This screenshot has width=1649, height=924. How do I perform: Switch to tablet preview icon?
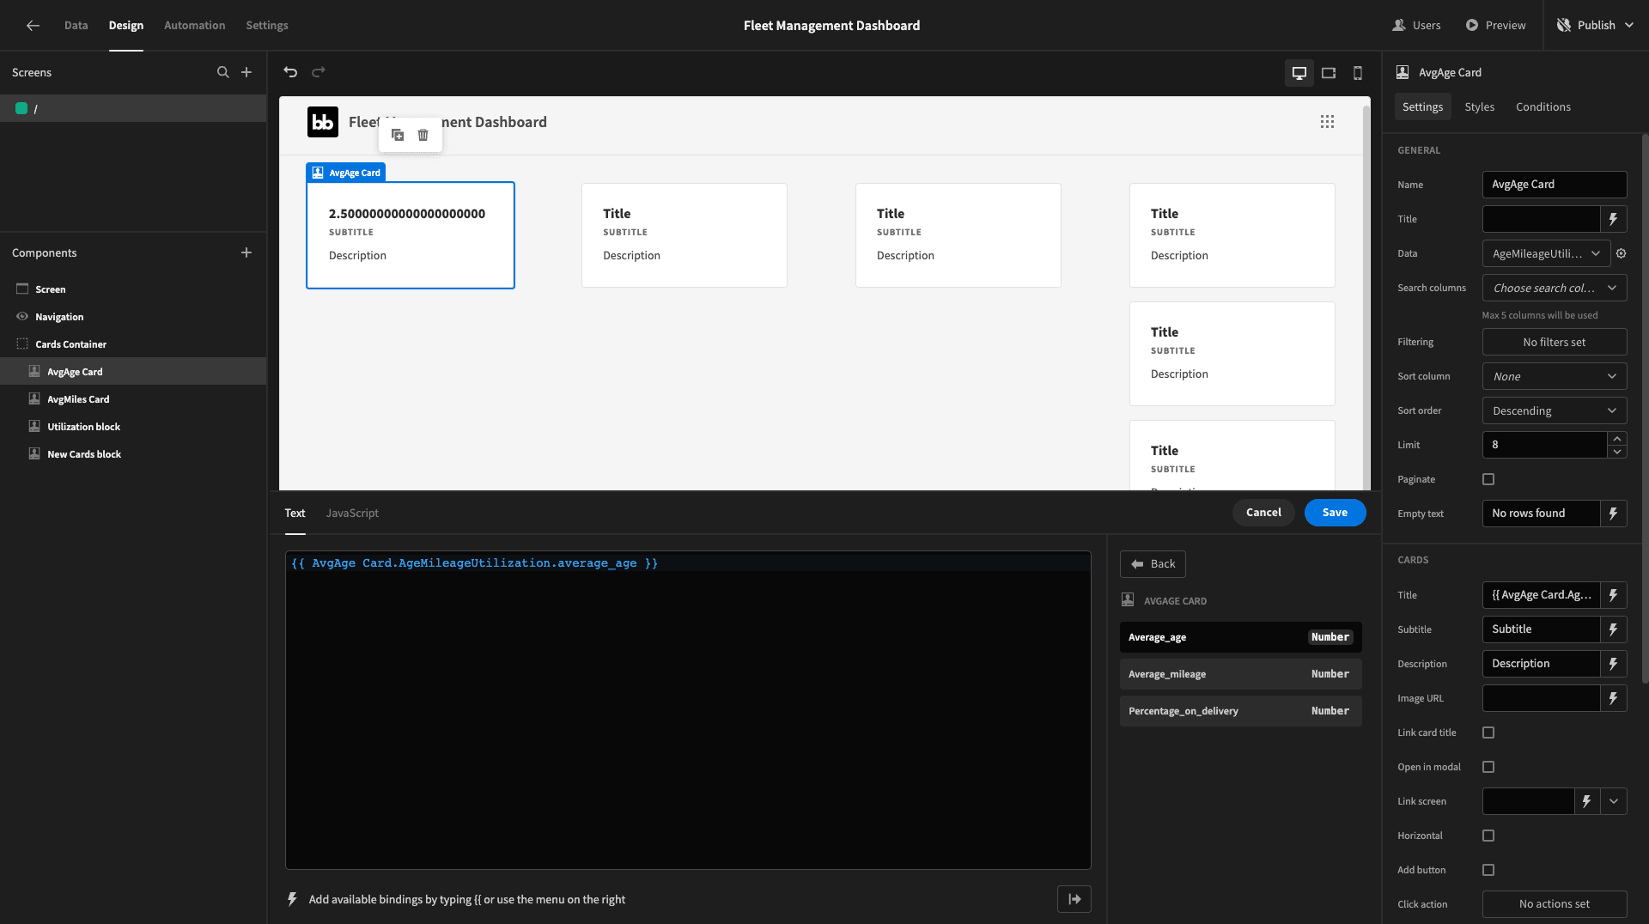tap(1329, 73)
